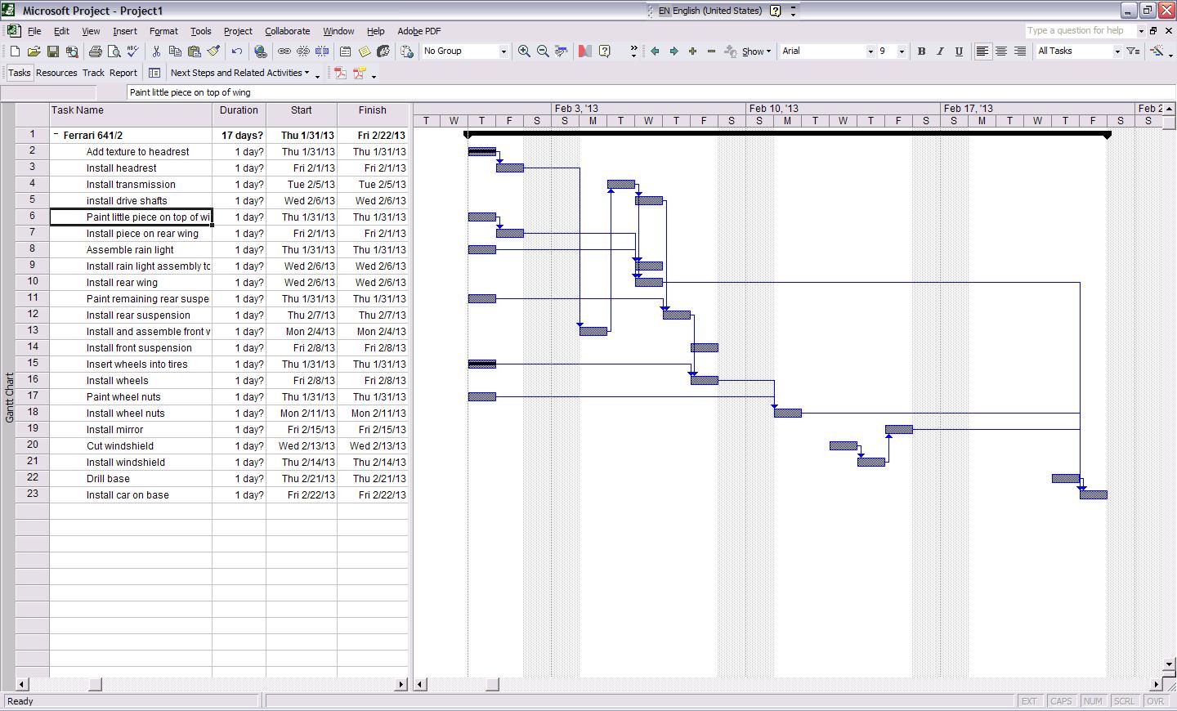
Task: Open the Format menu
Action: (x=163, y=31)
